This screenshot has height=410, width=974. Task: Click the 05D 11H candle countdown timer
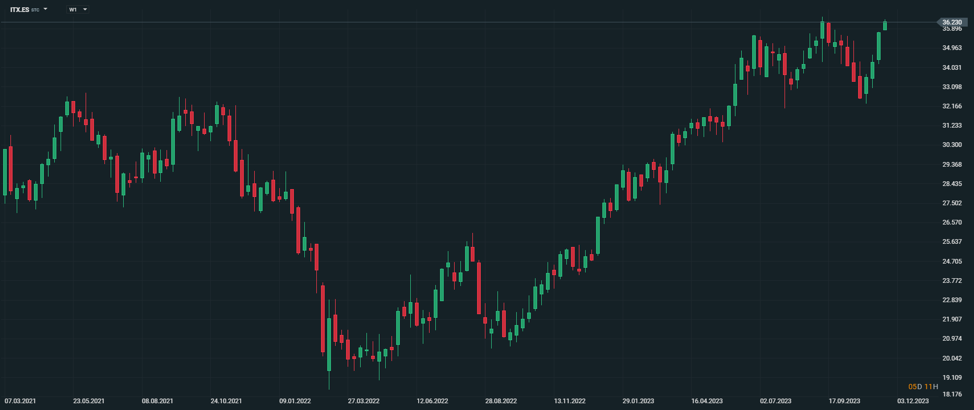coord(923,387)
